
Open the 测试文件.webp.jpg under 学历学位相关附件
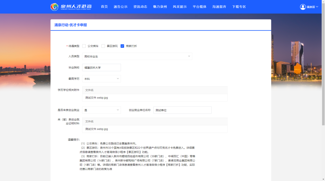click(97, 98)
